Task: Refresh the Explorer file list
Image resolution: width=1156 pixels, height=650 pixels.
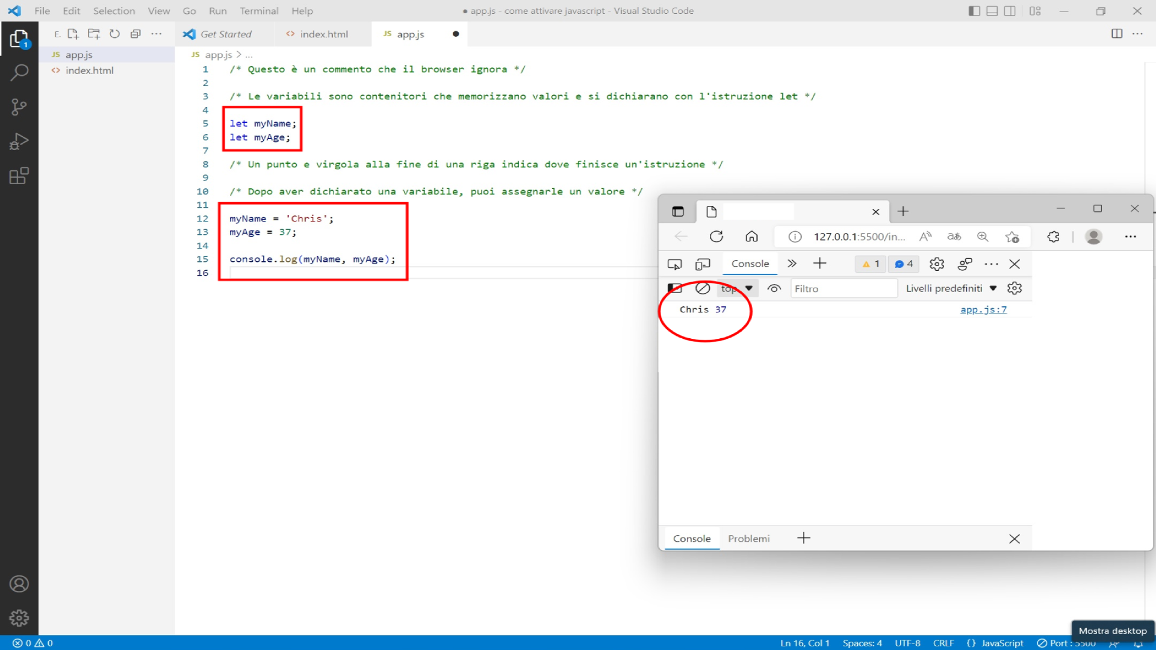Action: (114, 34)
